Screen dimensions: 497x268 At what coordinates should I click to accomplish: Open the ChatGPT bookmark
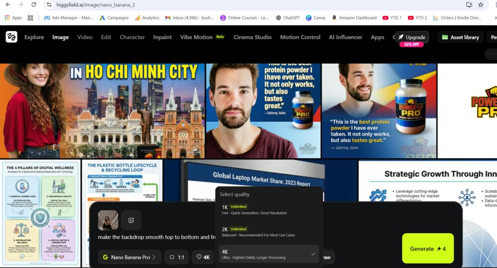pos(287,18)
